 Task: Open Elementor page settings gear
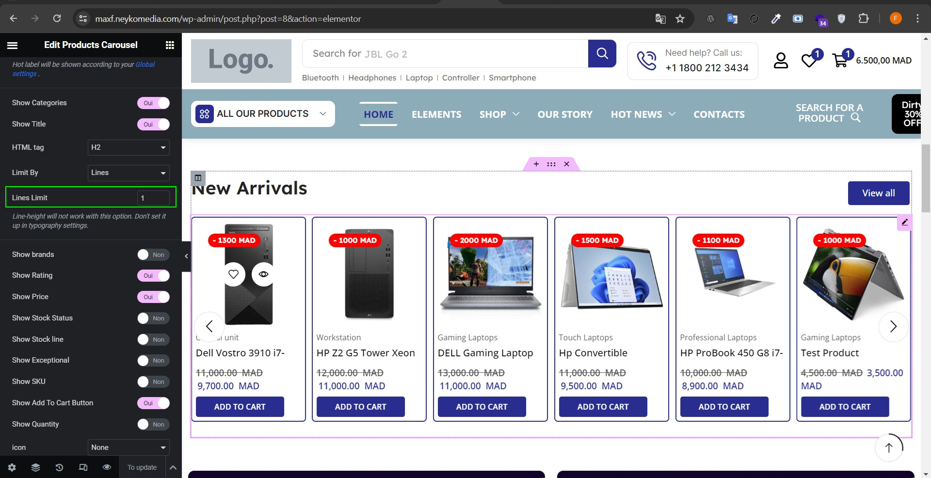click(12, 467)
